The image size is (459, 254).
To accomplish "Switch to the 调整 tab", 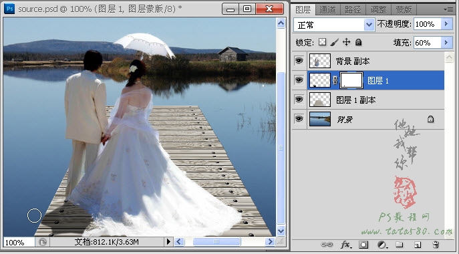I will [378, 9].
